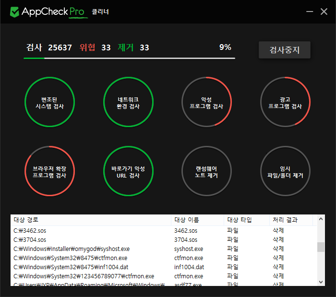The height and width of the screenshot is (297, 336).
Task: Close the AppCheck cleaner window
Action: click(x=324, y=12)
